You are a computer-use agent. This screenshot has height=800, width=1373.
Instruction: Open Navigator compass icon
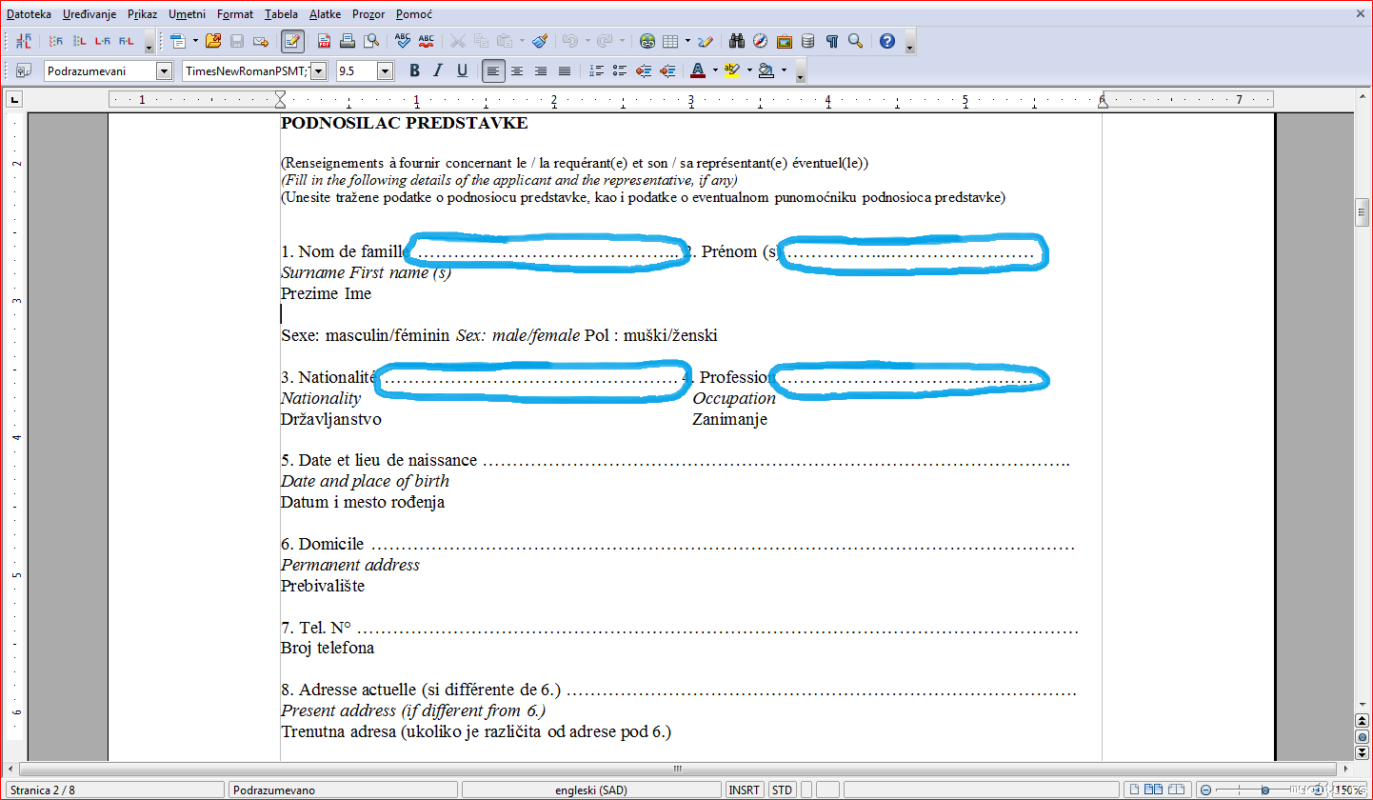click(760, 41)
